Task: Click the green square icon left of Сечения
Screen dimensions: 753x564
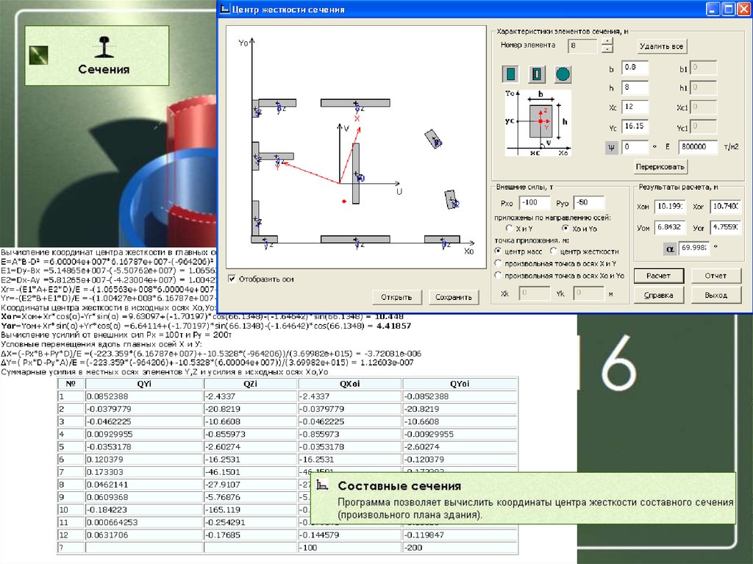Action: (40, 54)
